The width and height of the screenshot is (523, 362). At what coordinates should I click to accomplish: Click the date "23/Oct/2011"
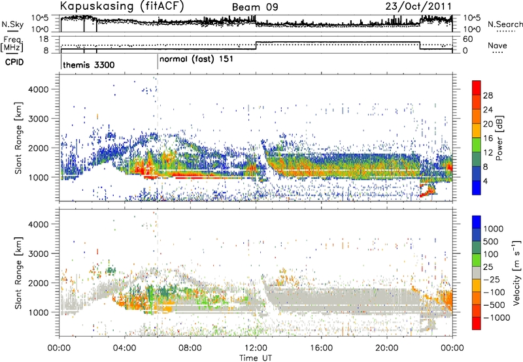(418, 7)
